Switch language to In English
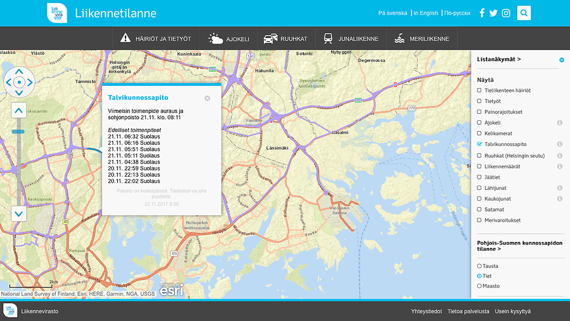The height and width of the screenshot is (321, 570). pos(425,13)
